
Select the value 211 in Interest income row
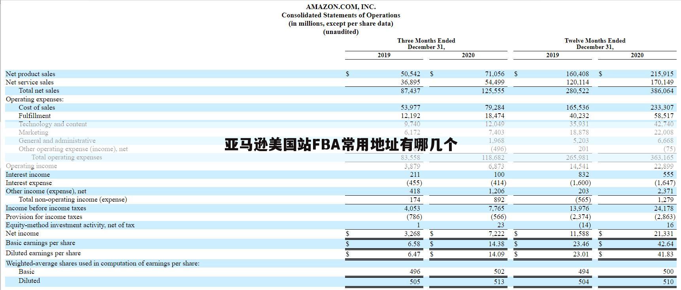pos(415,175)
